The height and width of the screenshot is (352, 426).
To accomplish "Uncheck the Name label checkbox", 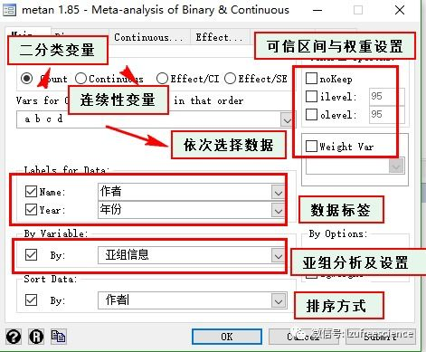I will (x=31, y=191).
